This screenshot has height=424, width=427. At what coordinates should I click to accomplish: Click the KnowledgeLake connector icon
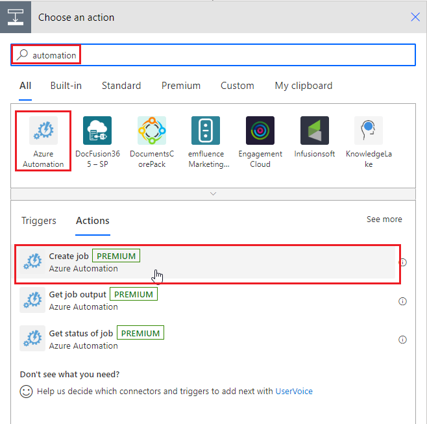(369, 131)
